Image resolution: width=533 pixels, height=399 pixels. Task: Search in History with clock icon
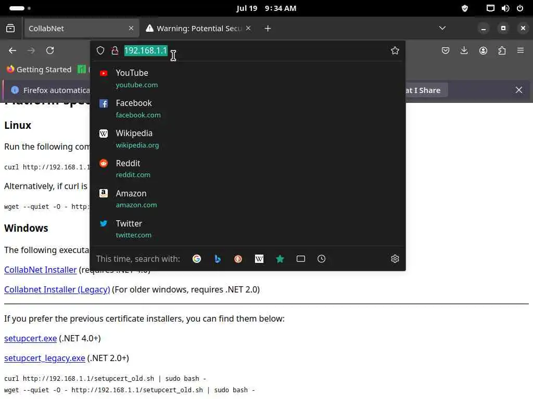click(x=321, y=259)
